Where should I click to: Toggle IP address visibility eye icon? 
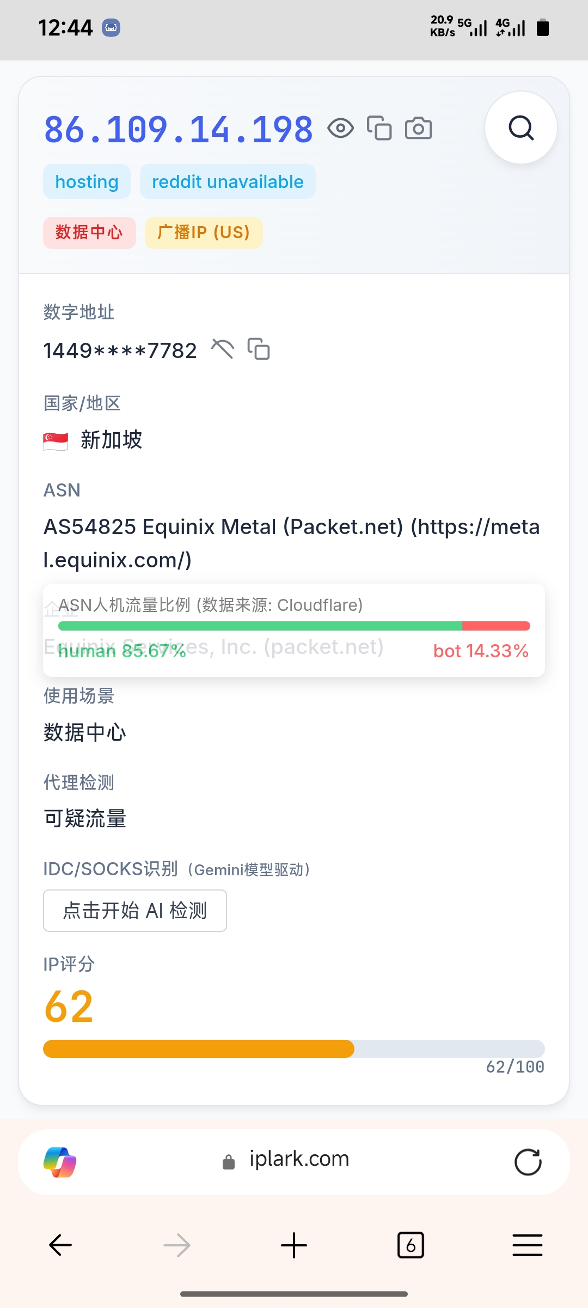(x=341, y=129)
